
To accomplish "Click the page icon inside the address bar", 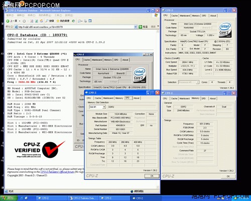I will [x=16, y=27].
